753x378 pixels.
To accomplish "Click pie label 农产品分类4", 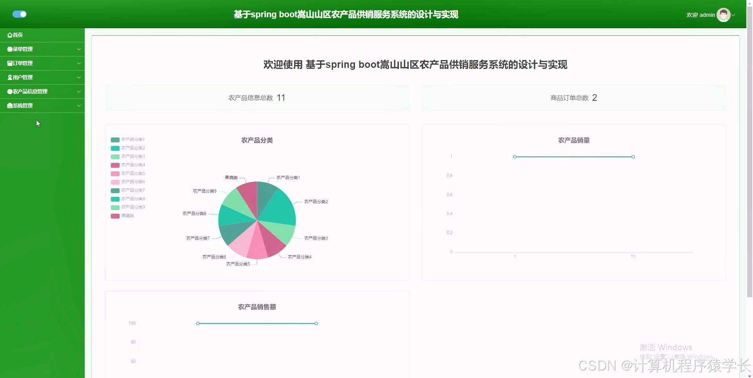I will point(300,257).
